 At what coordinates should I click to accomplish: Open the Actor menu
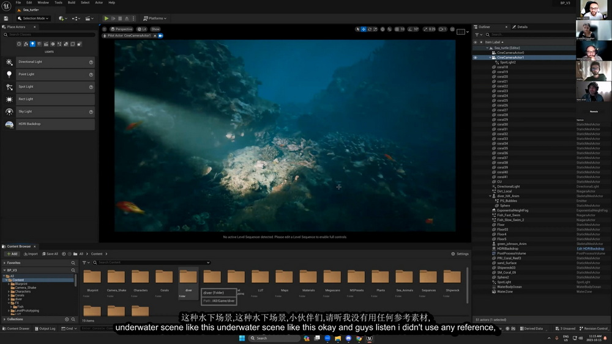click(x=99, y=2)
